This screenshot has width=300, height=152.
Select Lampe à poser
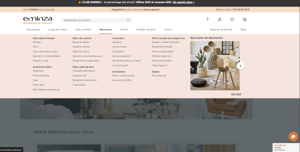click(x=120, y=47)
